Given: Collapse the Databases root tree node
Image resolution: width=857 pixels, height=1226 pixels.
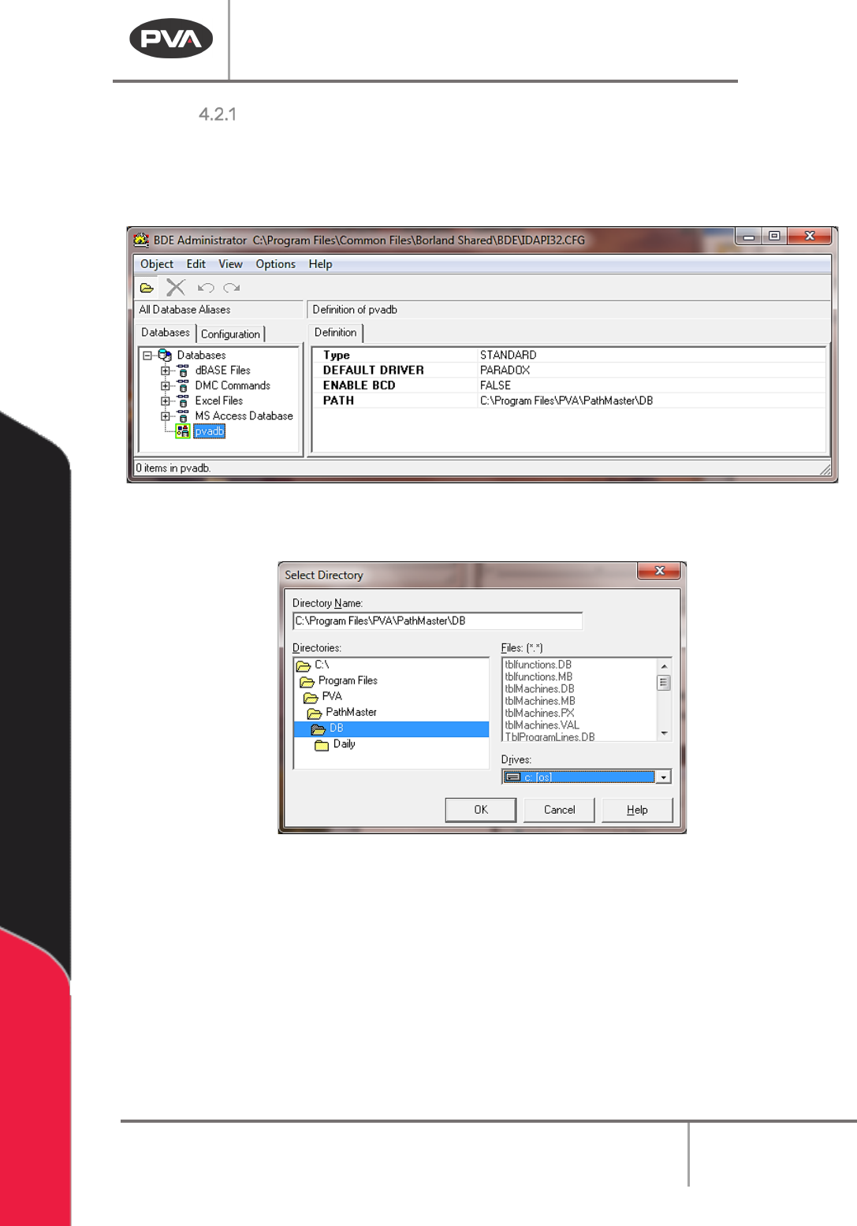Looking at the screenshot, I should point(147,356).
